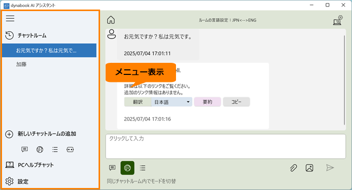
Task: Attach a file with the paperclip icon
Action: (x=293, y=168)
